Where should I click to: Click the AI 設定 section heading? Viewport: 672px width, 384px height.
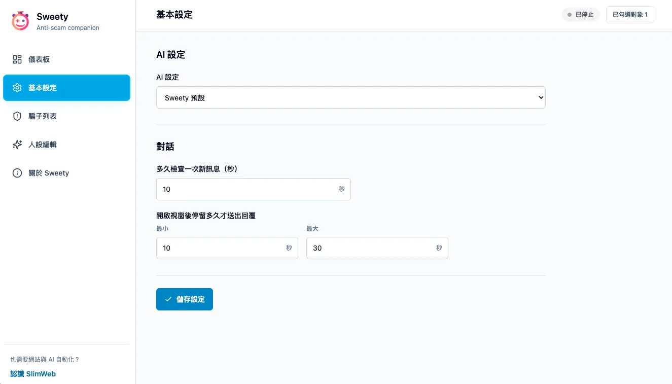click(x=171, y=55)
